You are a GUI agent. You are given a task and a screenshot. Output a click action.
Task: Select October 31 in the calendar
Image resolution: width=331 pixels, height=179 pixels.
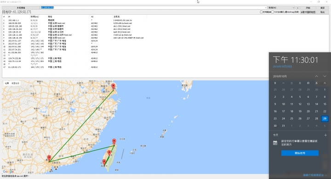[x=283, y=126]
